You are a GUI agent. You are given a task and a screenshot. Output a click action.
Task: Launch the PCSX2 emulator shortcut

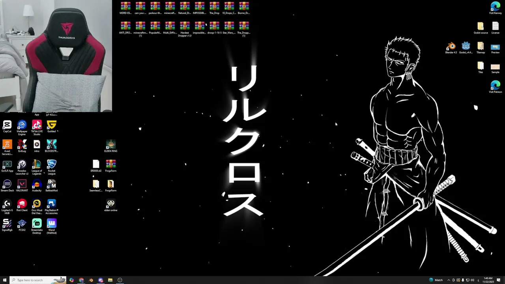22,226
